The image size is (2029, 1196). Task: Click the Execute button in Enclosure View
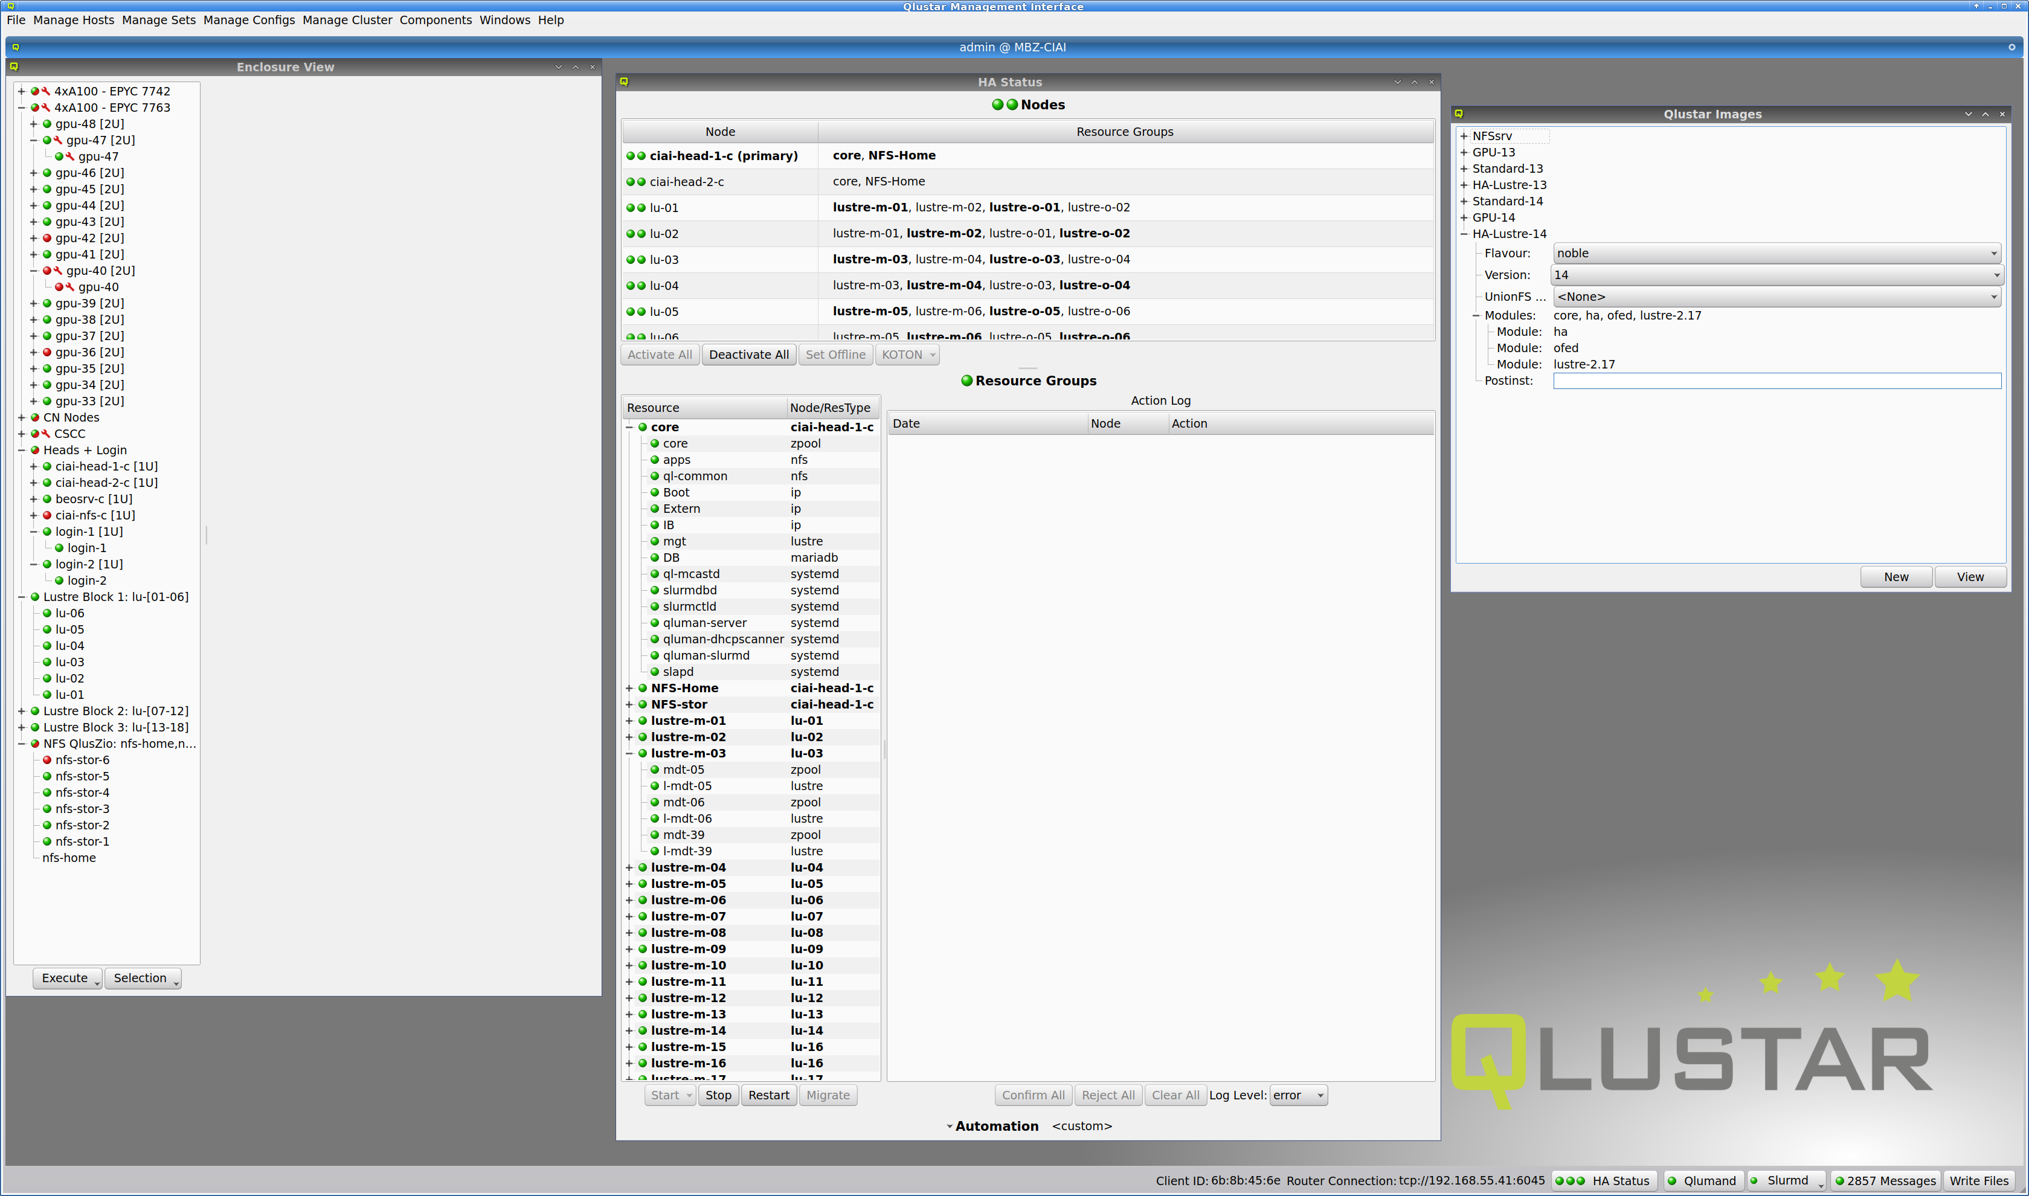pyautogui.click(x=68, y=979)
